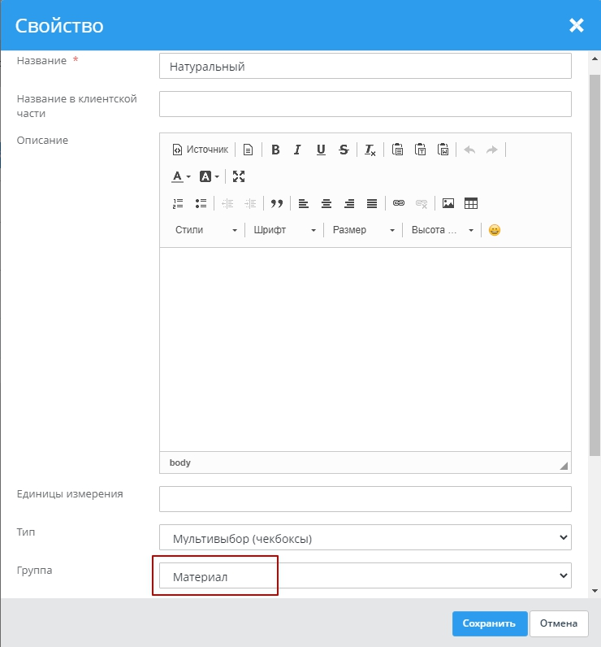Insert a bulleted list
Image resolution: width=601 pixels, height=647 pixels.
click(x=201, y=203)
